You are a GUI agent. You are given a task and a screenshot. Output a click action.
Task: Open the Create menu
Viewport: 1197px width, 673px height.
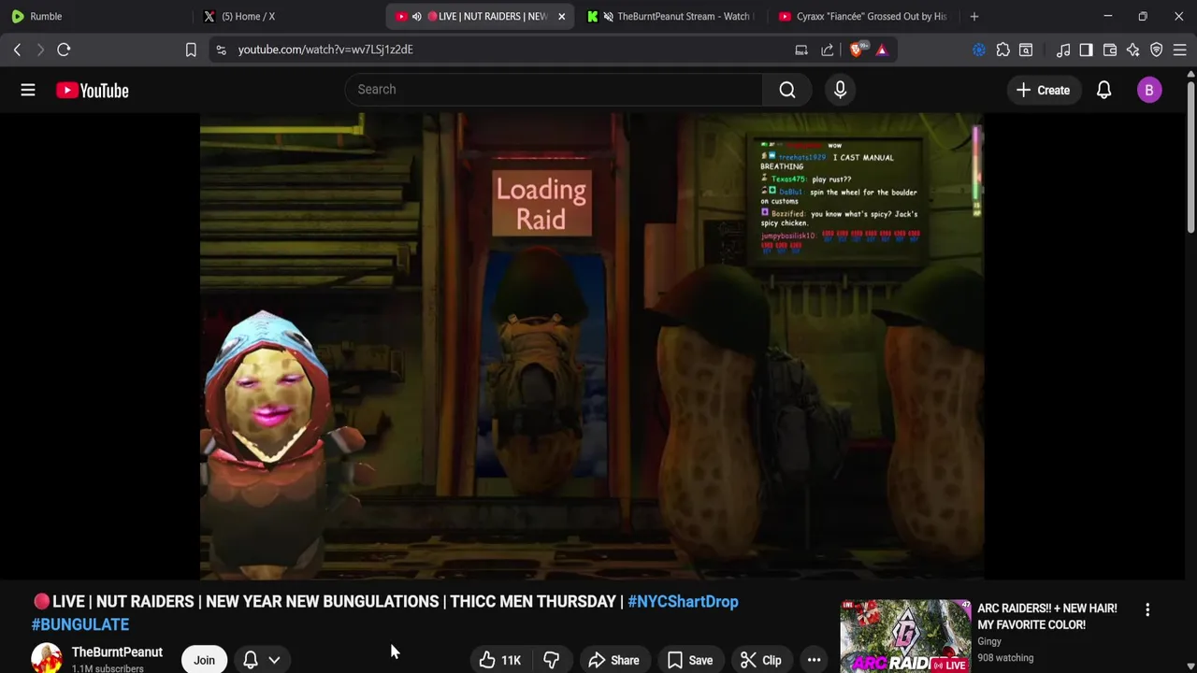[1043, 90]
